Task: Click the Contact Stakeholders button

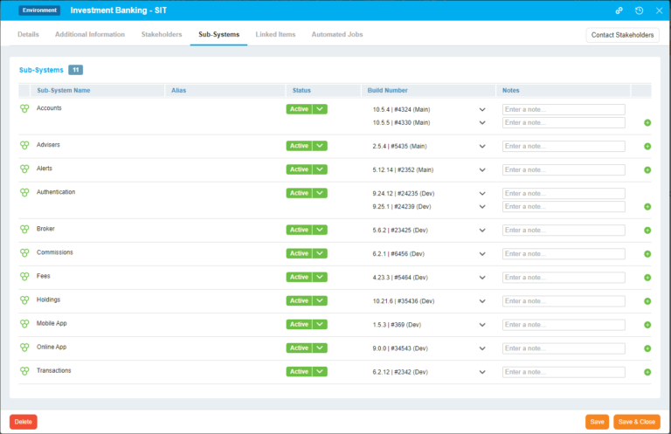Action: tap(622, 35)
